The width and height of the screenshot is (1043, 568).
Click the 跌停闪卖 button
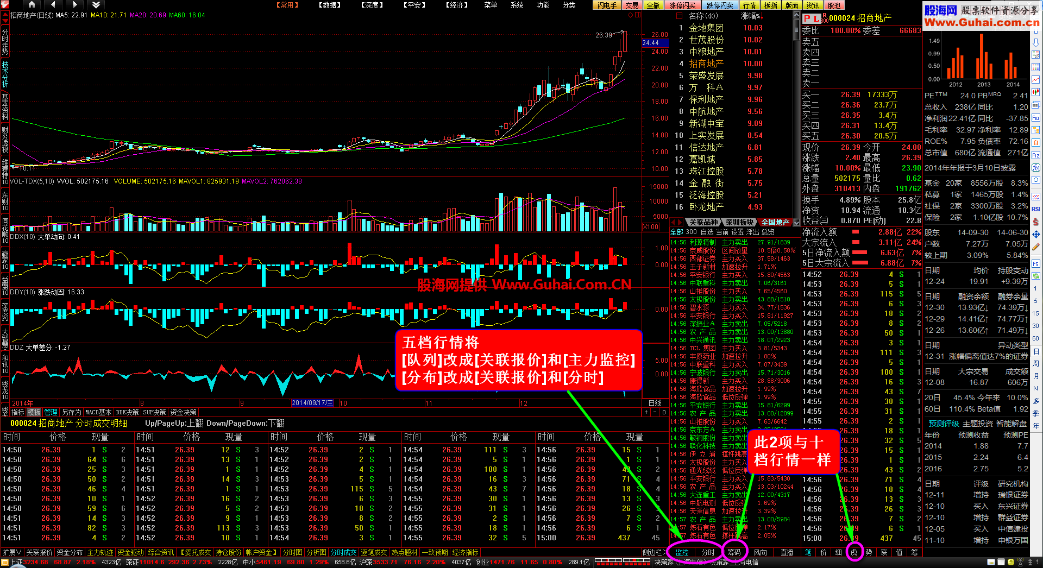[x=720, y=5]
